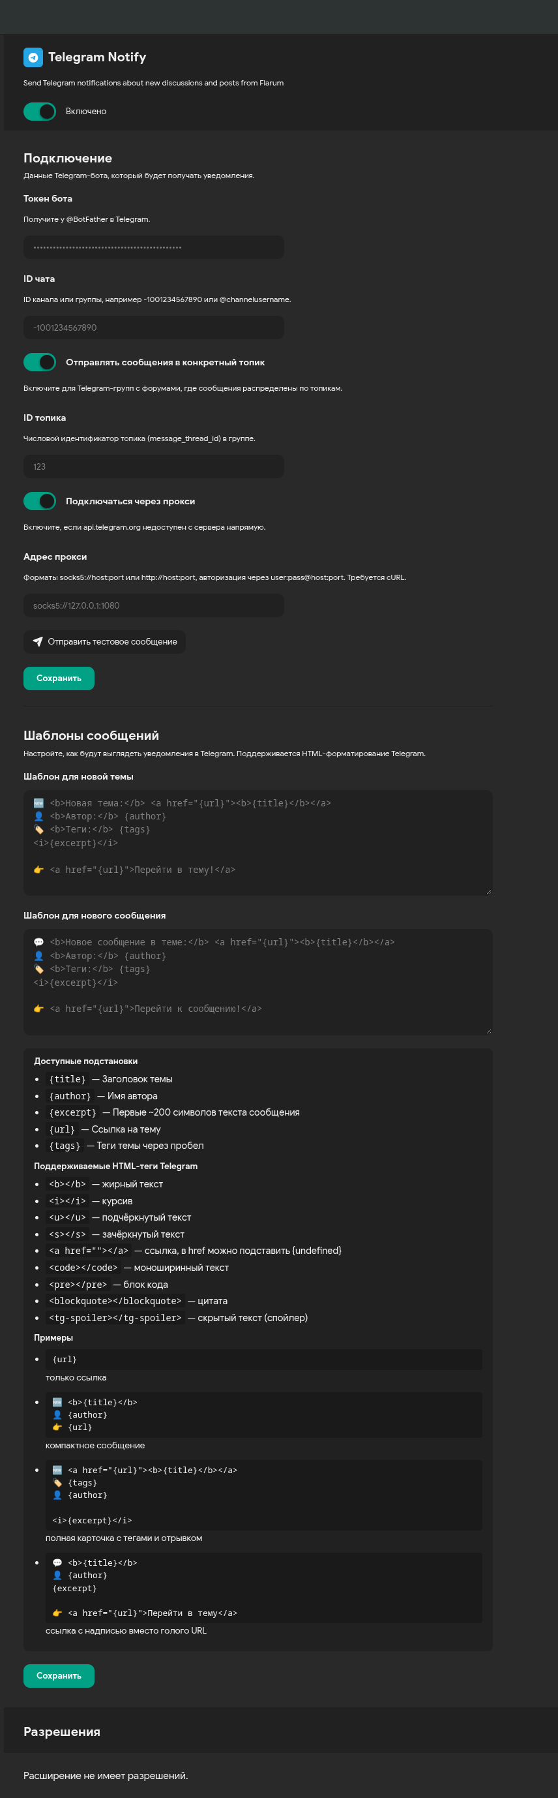Grab resize handle of new topic template textarea
Image resolution: width=558 pixels, height=1798 pixels.
(x=488, y=892)
